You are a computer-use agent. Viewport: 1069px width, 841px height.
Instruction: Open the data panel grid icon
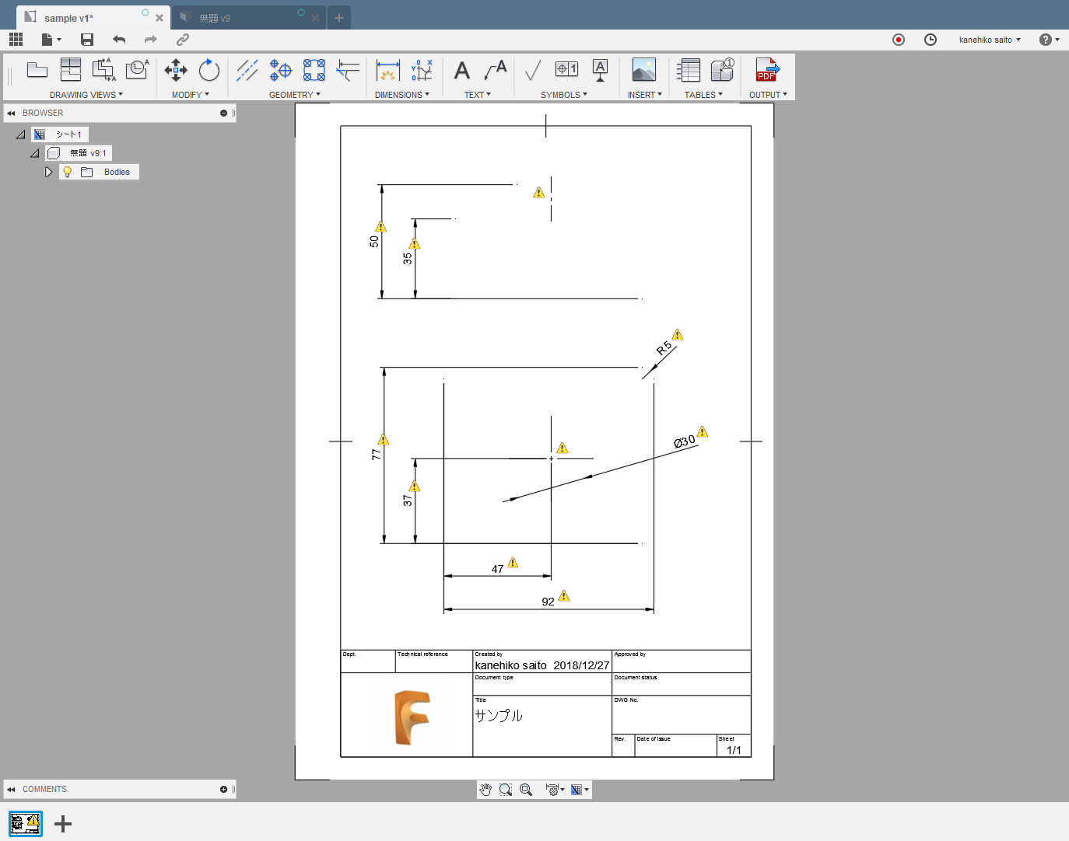point(16,40)
